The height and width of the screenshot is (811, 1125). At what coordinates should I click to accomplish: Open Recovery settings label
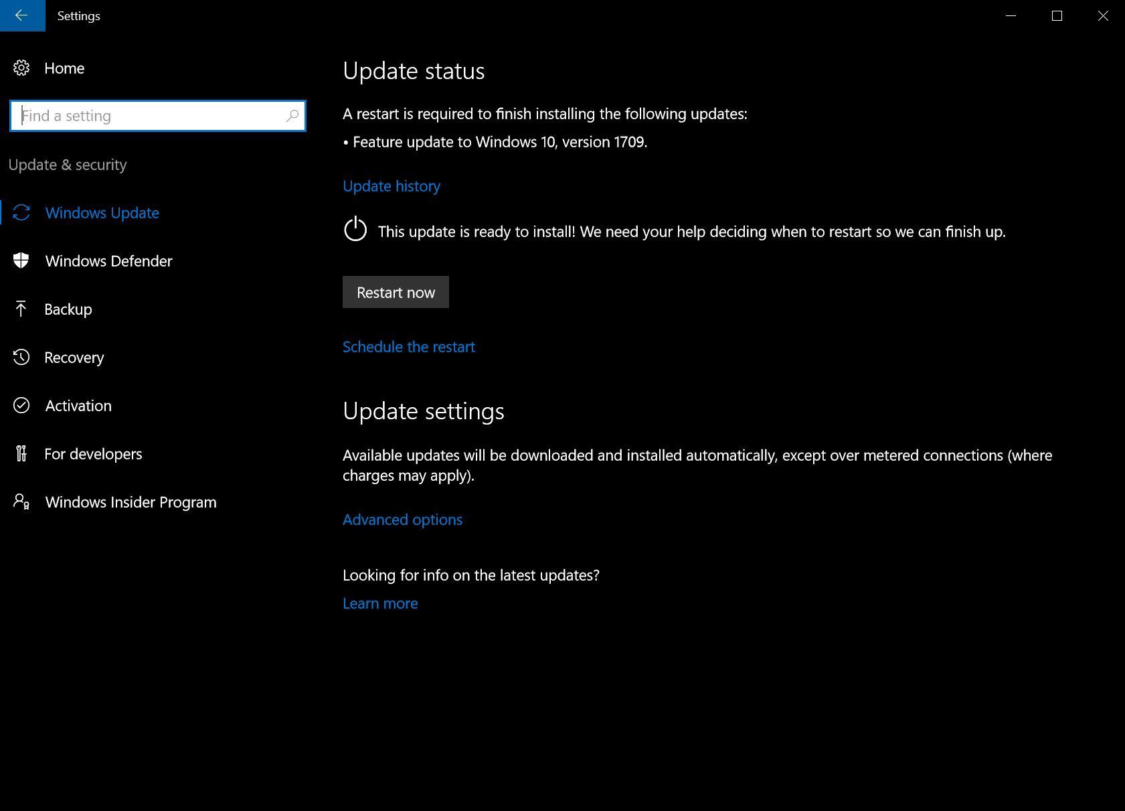click(74, 358)
